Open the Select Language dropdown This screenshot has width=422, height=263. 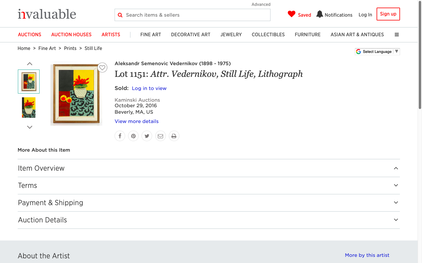pyautogui.click(x=377, y=52)
